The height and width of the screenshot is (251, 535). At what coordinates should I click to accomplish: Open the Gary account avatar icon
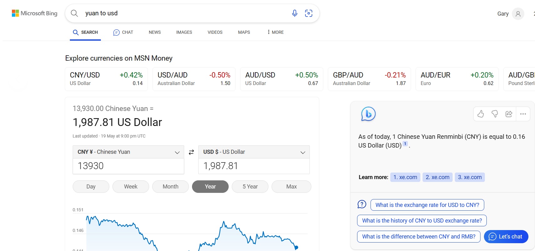point(518,14)
